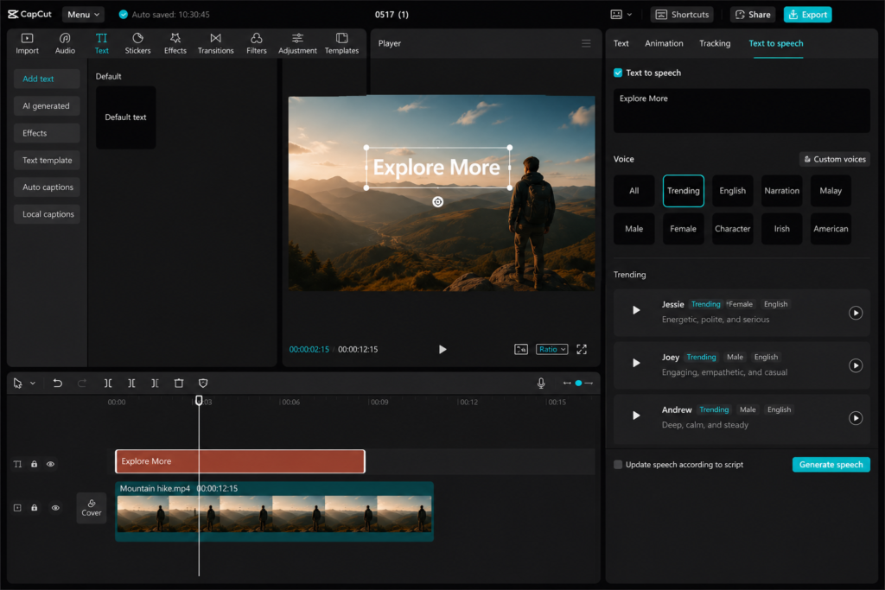Screen dimensions: 885x590
Task: Preview Andrew voice sample
Action: point(636,416)
